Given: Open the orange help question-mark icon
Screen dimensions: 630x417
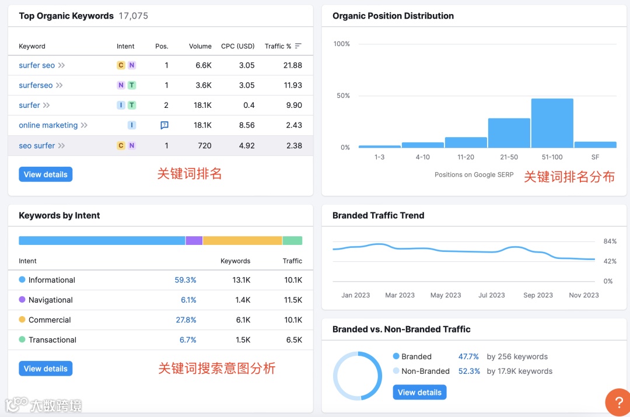Looking at the screenshot, I should [618, 402].
